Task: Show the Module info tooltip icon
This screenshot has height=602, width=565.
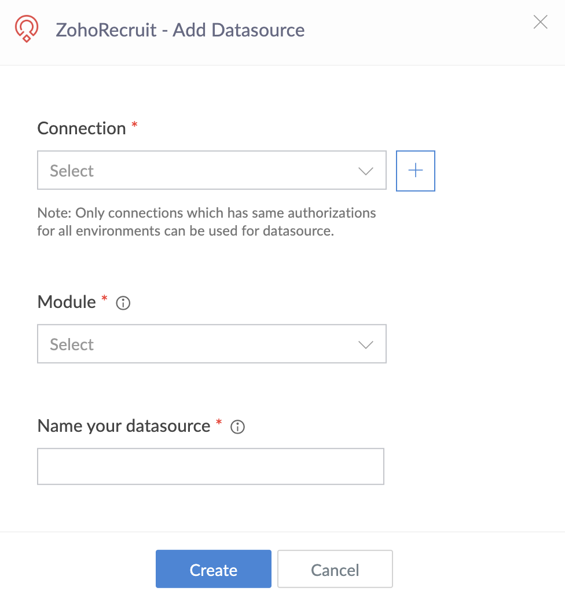Action: (x=123, y=303)
